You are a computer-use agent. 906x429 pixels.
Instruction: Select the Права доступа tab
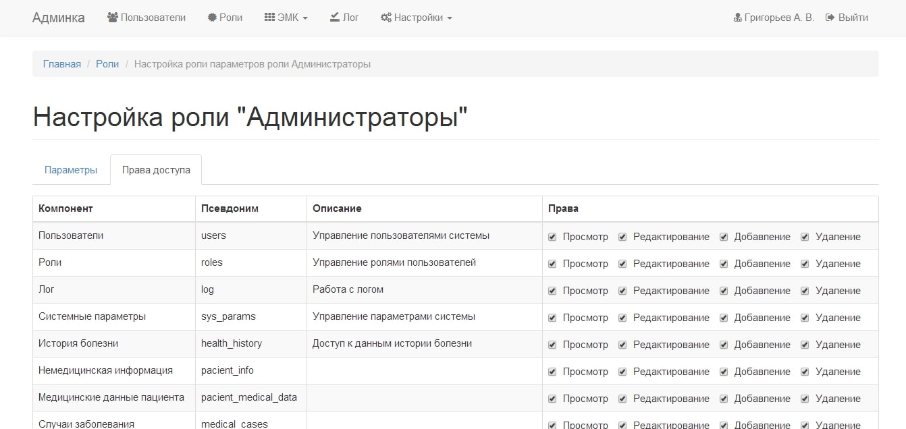click(156, 170)
